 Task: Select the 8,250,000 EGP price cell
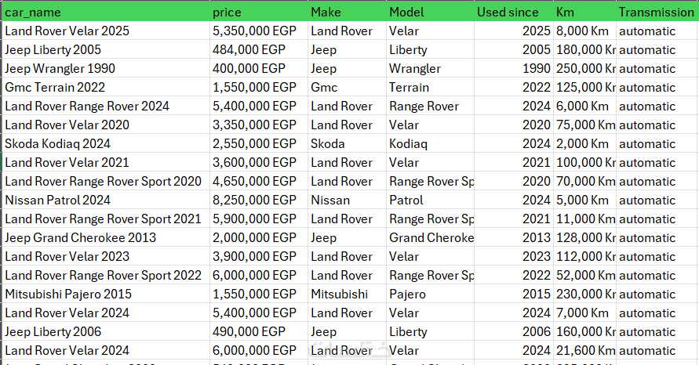(254, 201)
